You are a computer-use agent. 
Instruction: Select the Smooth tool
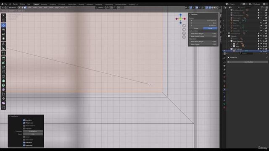[x=3, y=90]
